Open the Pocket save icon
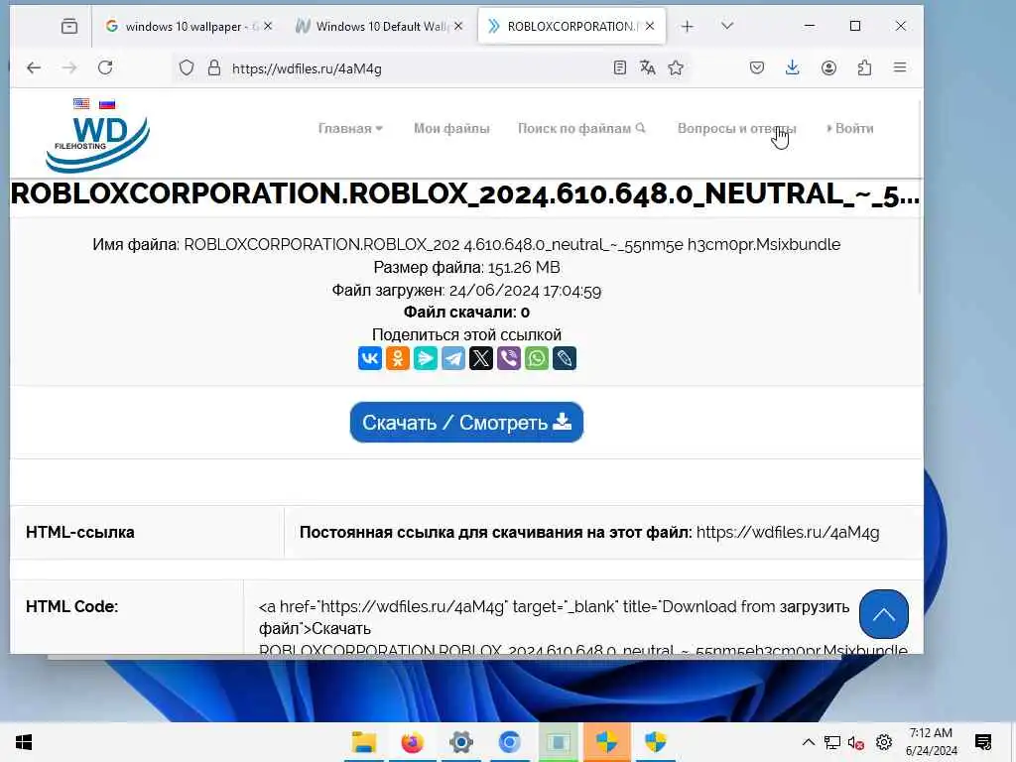This screenshot has width=1016, height=762. pos(757,67)
